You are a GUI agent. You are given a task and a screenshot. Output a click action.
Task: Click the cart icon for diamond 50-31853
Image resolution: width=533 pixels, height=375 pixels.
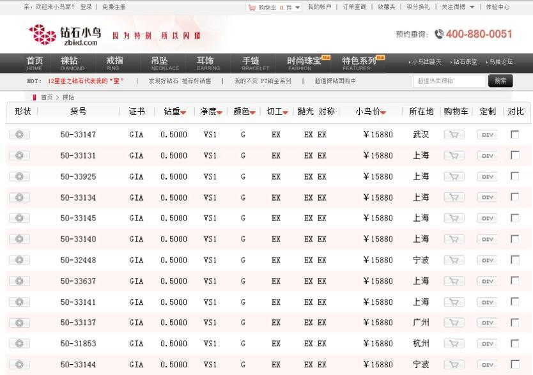(454, 344)
